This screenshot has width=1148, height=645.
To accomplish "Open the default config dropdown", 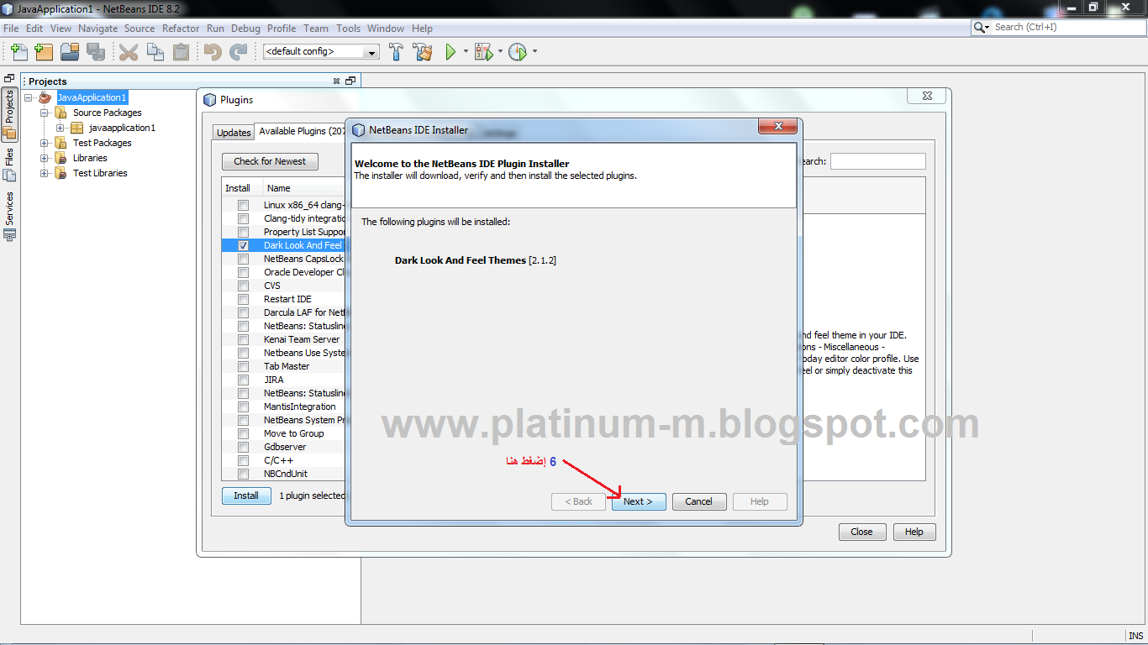I will tap(372, 51).
